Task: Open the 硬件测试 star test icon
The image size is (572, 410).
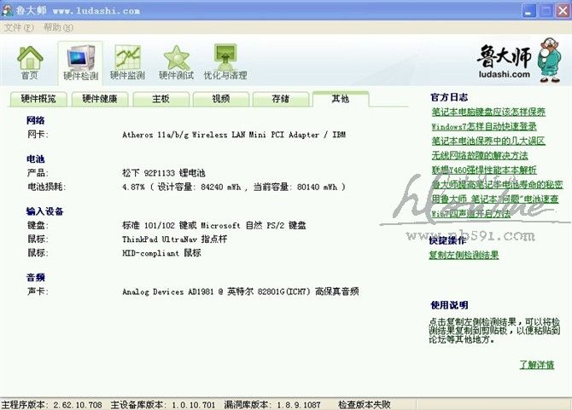Action: pyautogui.click(x=176, y=62)
